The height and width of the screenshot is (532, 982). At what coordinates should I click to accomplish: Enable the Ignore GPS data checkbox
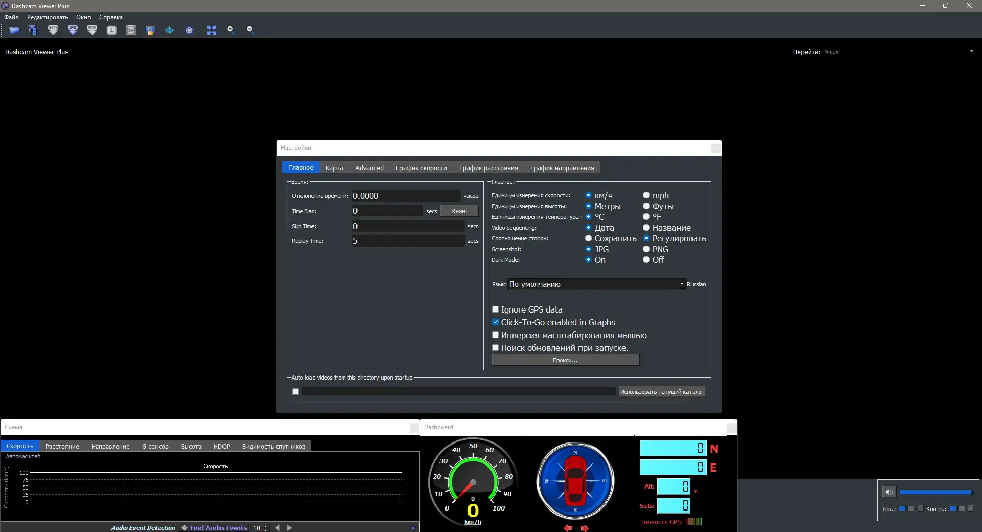(x=495, y=309)
